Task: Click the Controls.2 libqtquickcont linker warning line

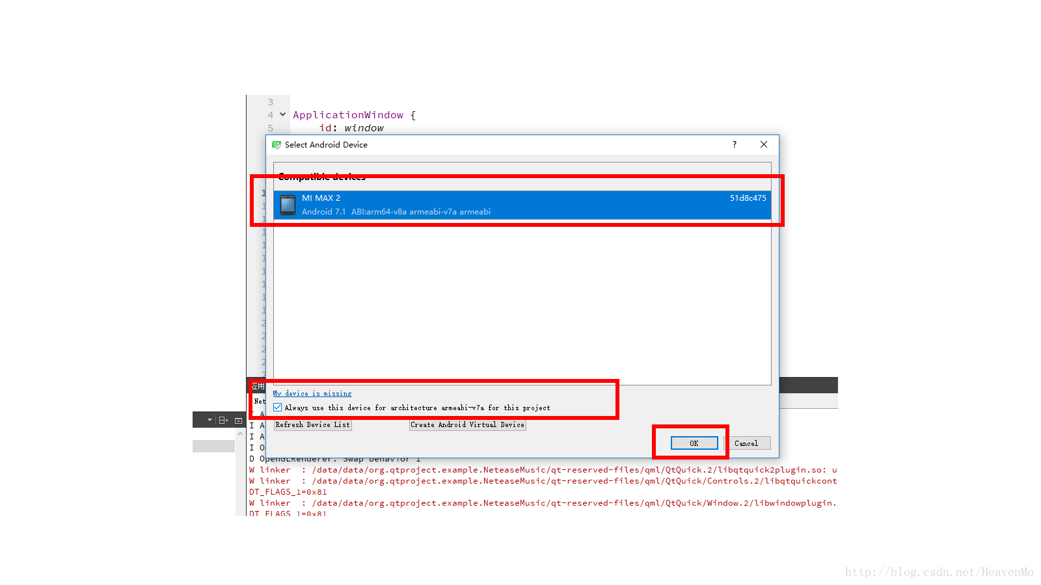Action: click(543, 481)
